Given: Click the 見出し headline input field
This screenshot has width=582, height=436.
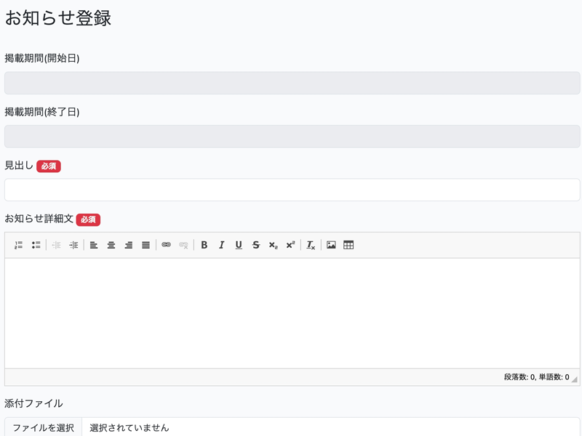Looking at the screenshot, I should tap(292, 190).
